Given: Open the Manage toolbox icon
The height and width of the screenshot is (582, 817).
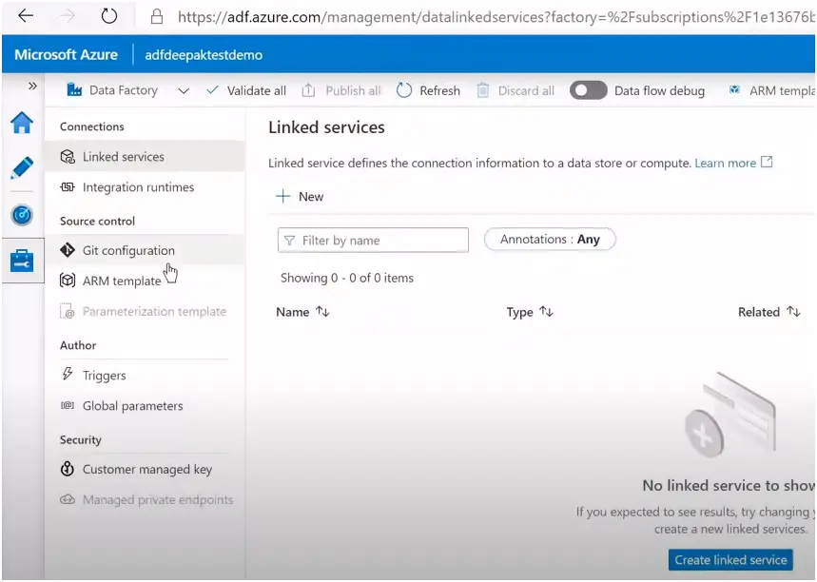Looking at the screenshot, I should click(x=22, y=261).
